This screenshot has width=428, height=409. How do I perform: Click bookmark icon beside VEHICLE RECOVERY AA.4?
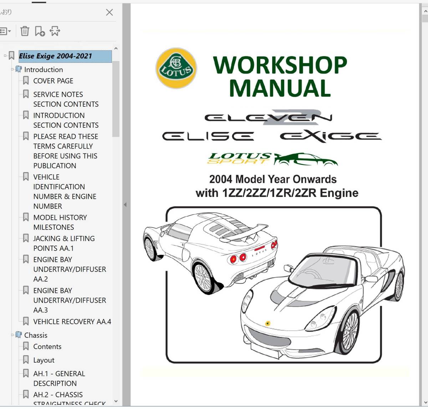pyautogui.click(x=26, y=321)
